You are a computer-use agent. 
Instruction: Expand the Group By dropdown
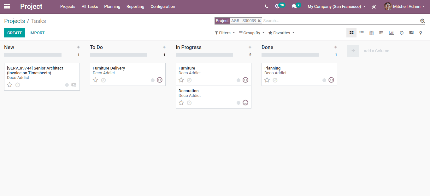pyautogui.click(x=252, y=33)
